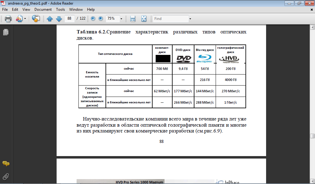315x184 pixels.
Task: Click the Blu-ray Disc logo in table
Action: point(204,58)
